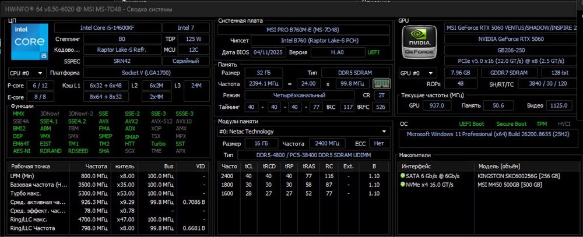Click the UEFI Boot status label

point(472,123)
